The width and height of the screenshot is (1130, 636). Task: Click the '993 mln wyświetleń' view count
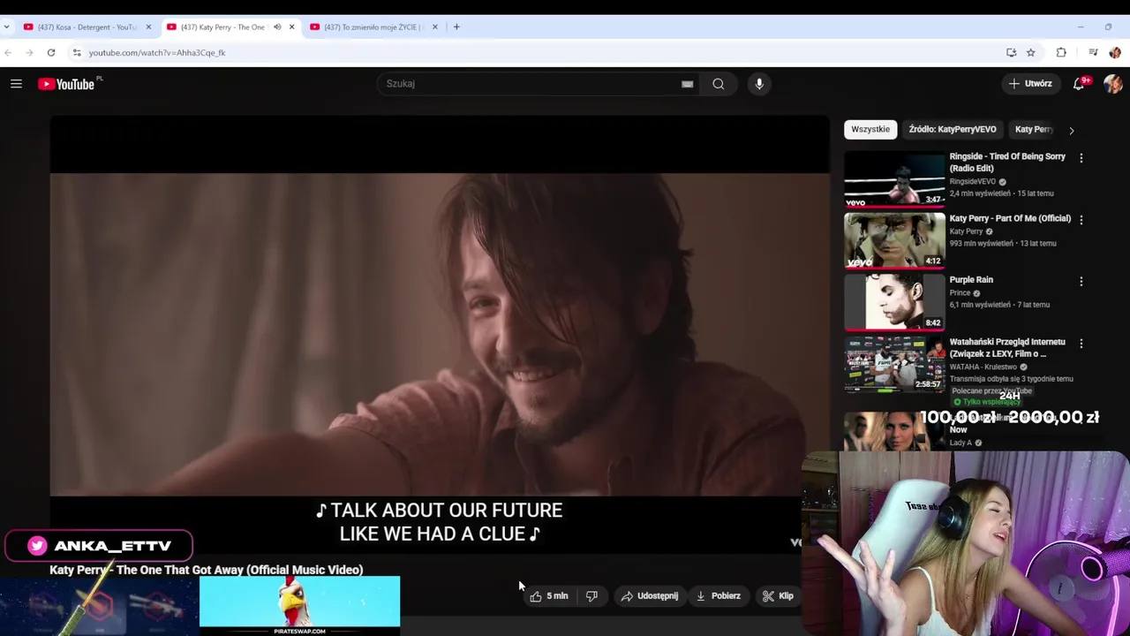click(982, 244)
